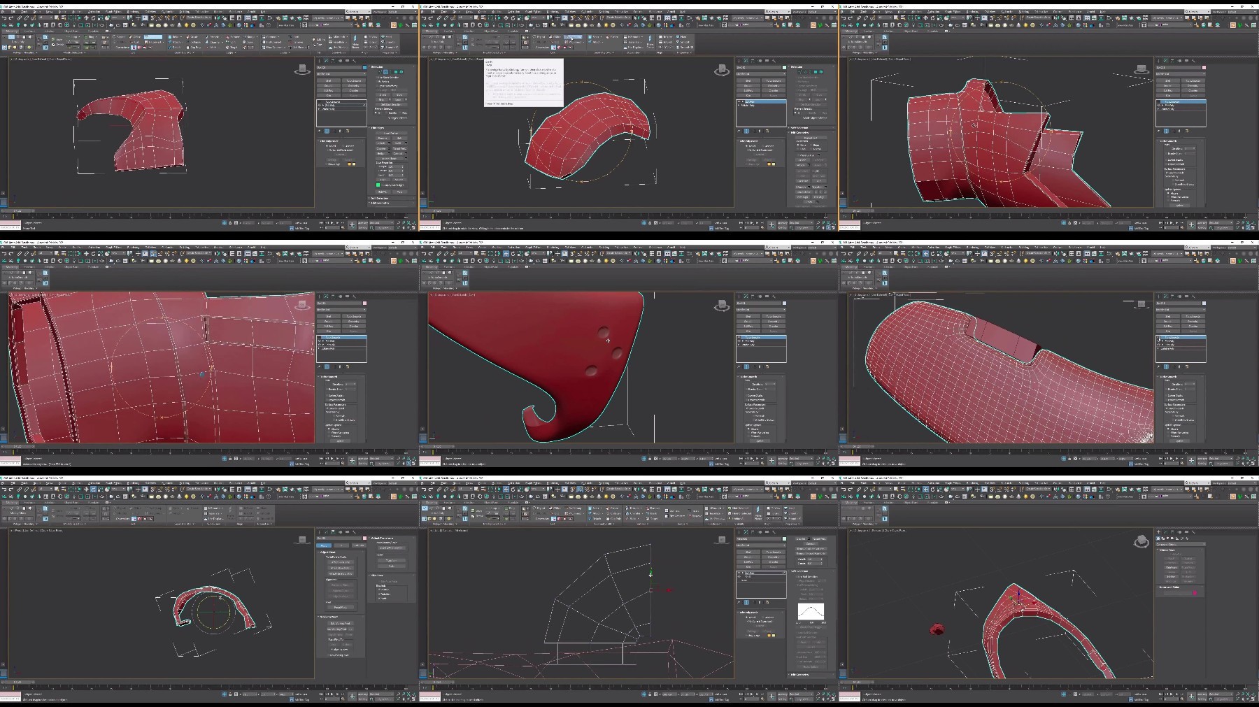
Task: Switch to Object Paint ribbon tab in the wireframe-only screenshot
Action: [x=491, y=502]
